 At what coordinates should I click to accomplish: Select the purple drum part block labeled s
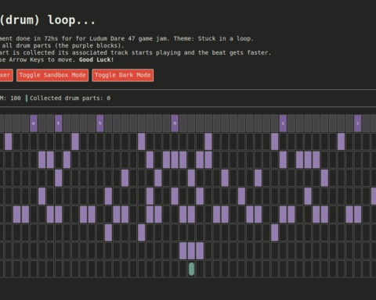(x=283, y=123)
